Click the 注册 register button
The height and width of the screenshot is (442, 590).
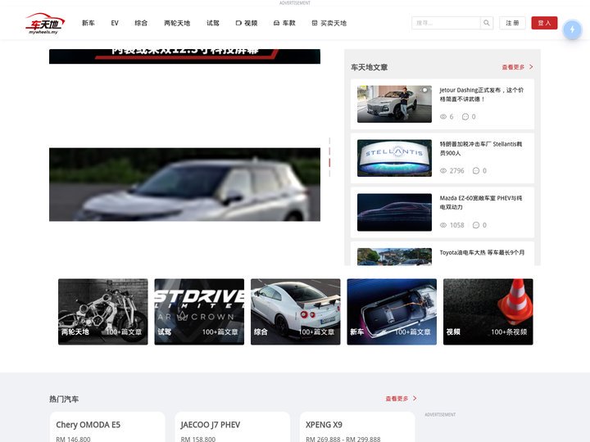(512, 23)
